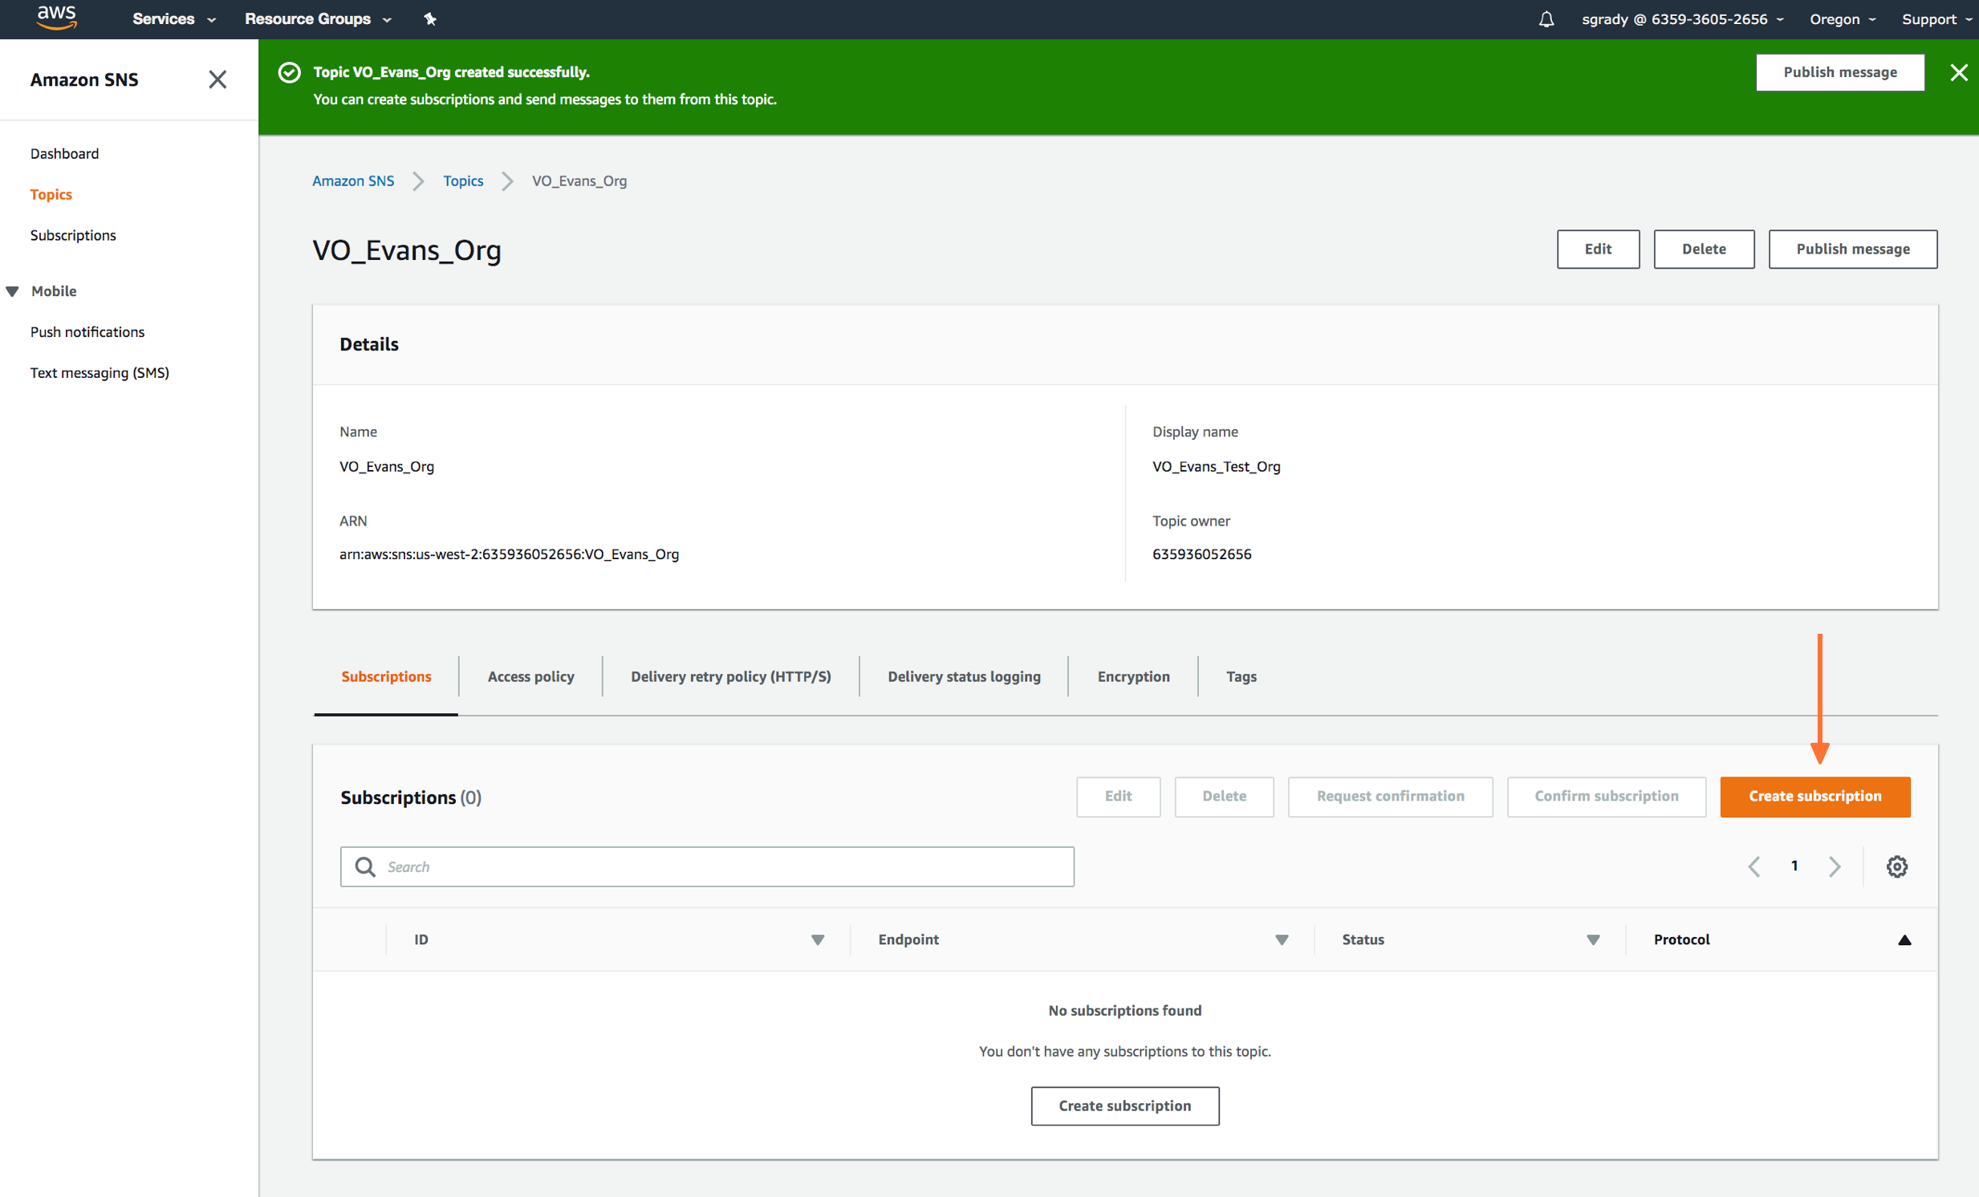Switch to the Access policy tab
This screenshot has width=1979, height=1197.
[530, 676]
